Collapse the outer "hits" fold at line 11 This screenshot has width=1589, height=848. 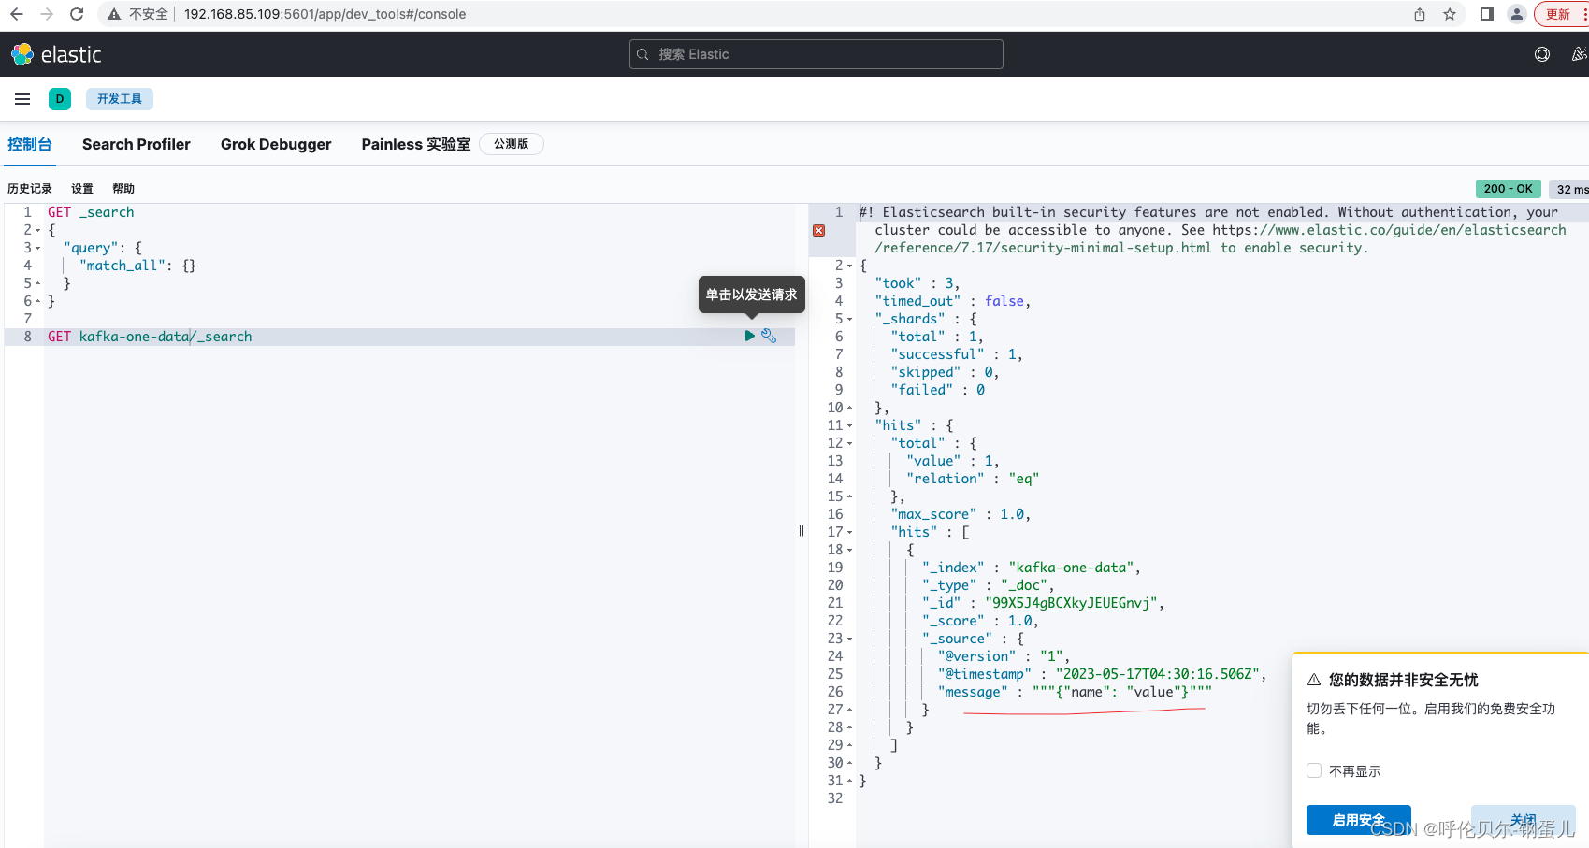click(x=850, y=425)
